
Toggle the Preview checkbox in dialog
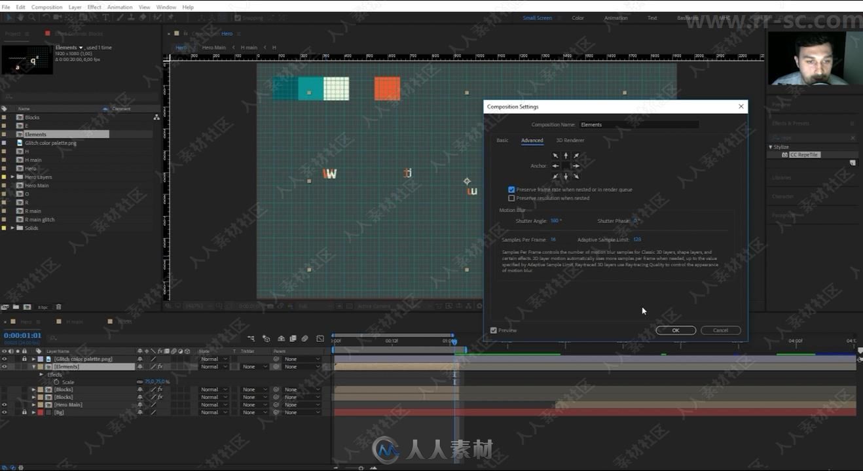[x=494, y=330]
